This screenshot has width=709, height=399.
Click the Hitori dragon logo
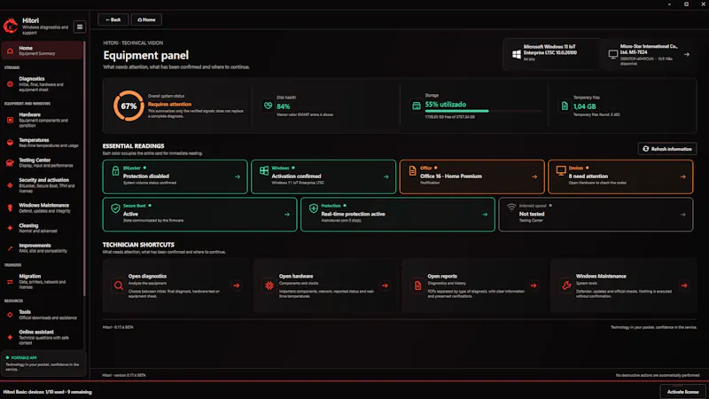pos(11,26)
